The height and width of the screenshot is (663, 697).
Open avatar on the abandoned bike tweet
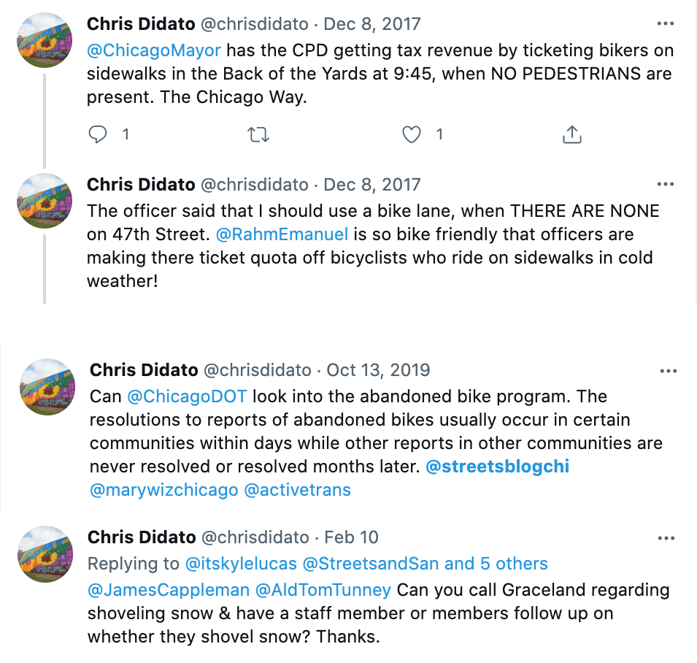click(47, 386)
